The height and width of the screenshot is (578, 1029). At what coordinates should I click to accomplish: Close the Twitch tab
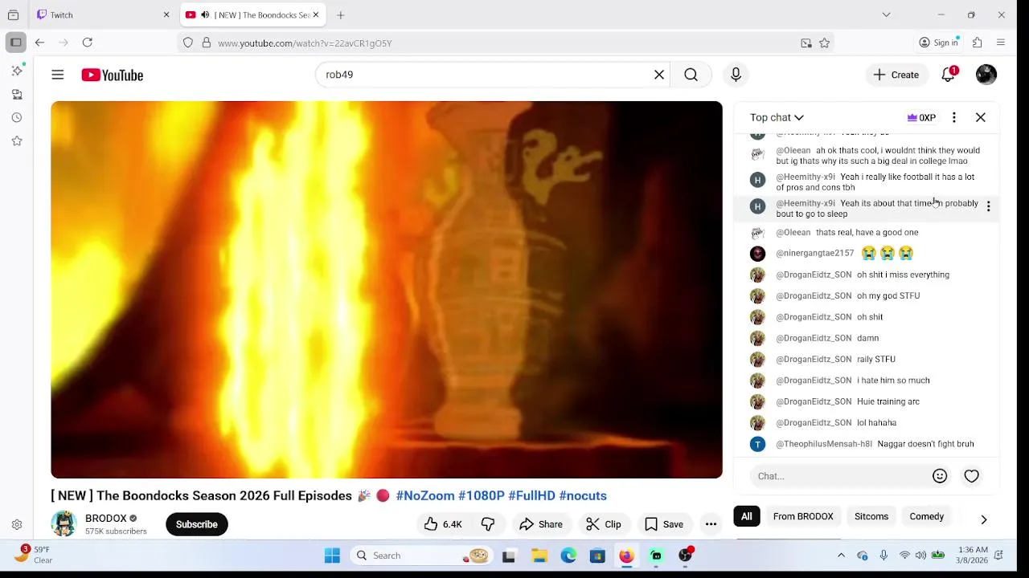[x=166, y=14]
